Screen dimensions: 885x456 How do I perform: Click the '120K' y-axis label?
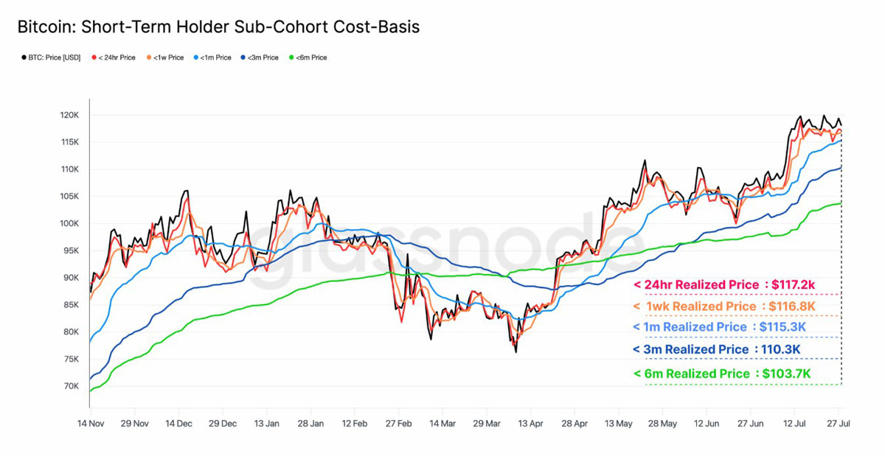click(69, 116)
